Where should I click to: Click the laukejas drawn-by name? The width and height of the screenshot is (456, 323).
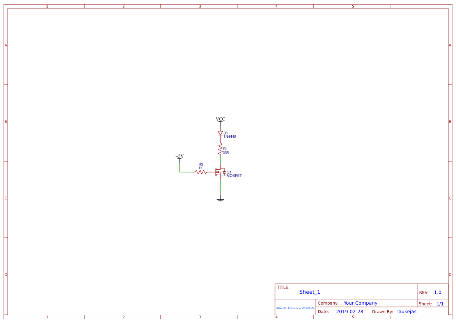tap(407, 311)
